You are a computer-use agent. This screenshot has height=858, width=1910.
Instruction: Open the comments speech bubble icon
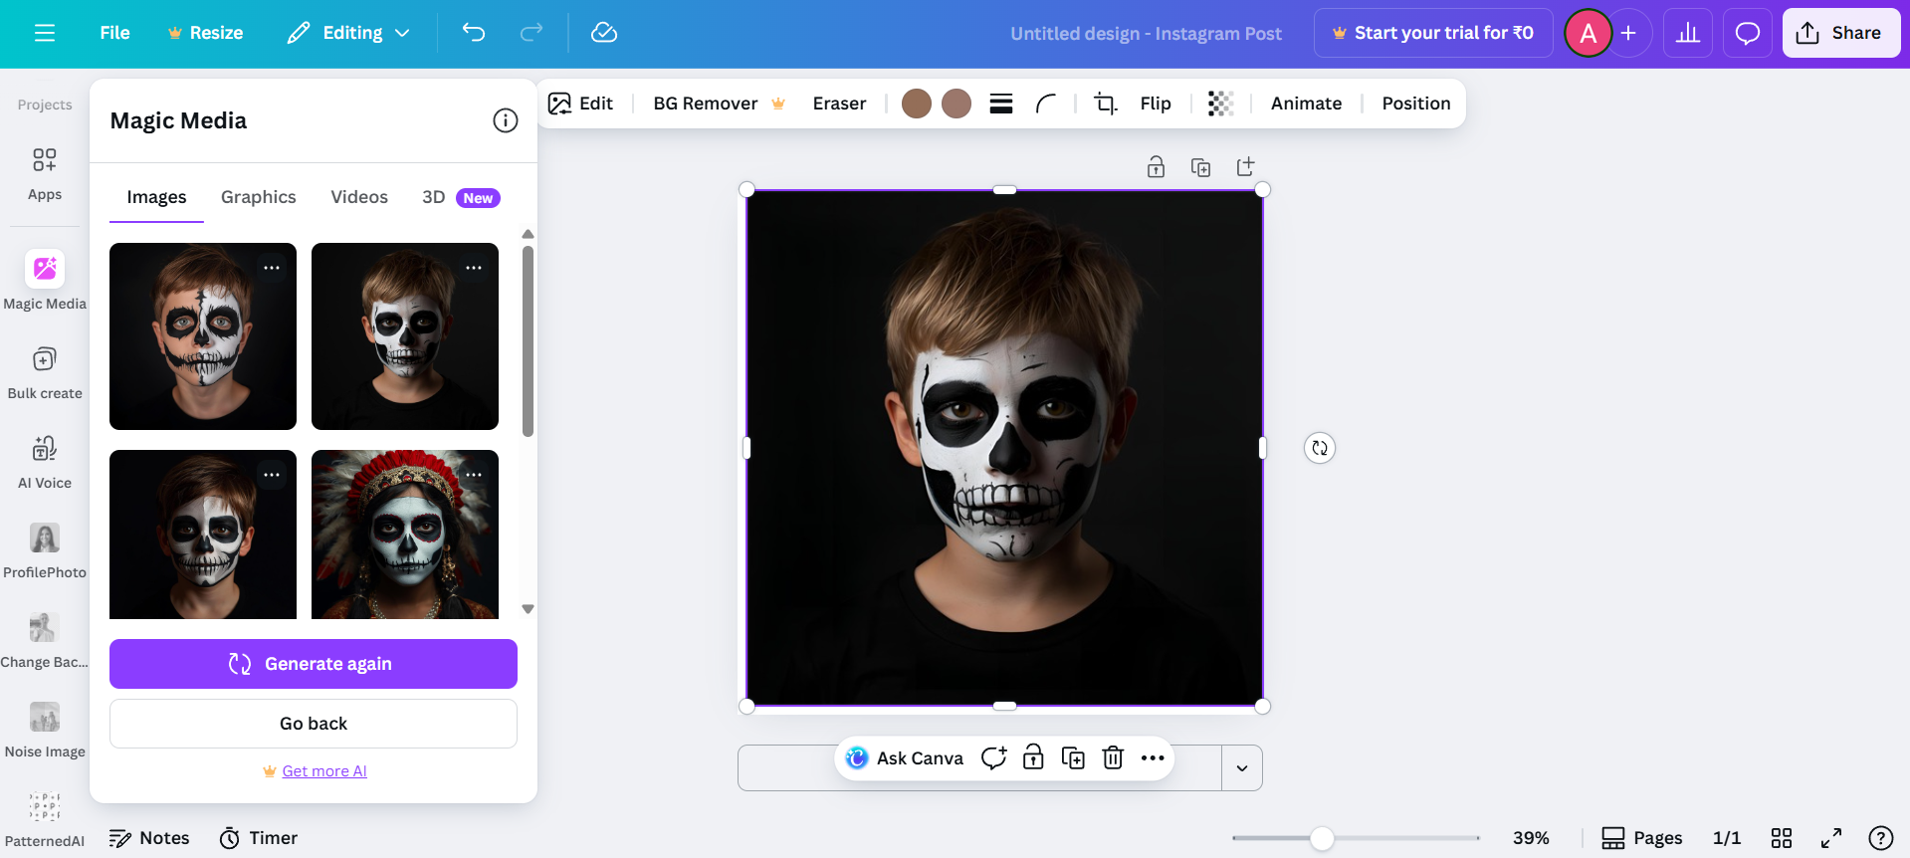click(1747, 33)
